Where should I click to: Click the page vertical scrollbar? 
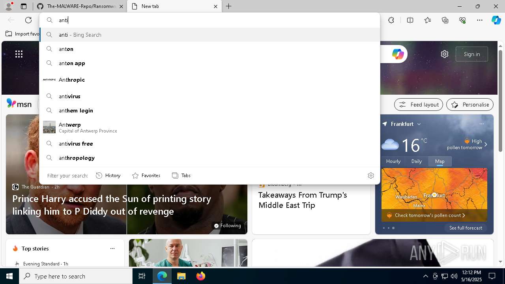click(500, 101)
